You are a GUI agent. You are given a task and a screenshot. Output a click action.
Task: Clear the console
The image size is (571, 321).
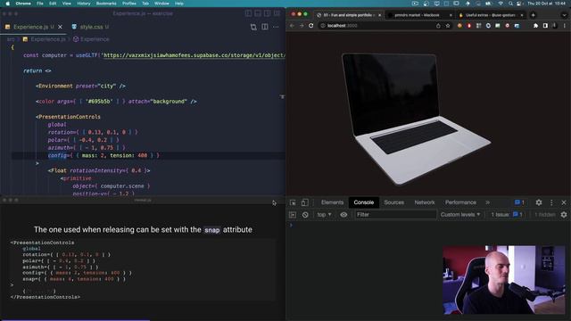click(305, 215)
